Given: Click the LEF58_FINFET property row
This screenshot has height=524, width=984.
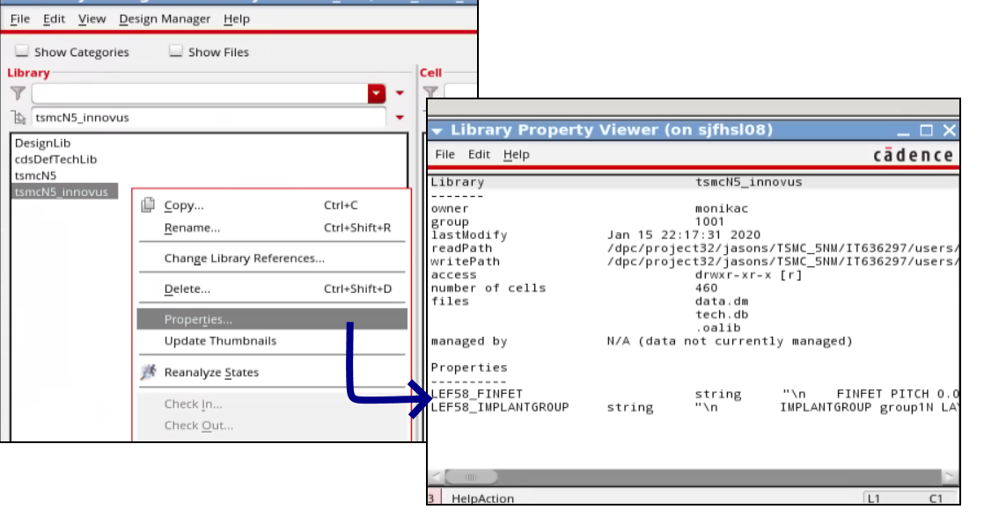Looking at the screenshot, I should [694, 394].
